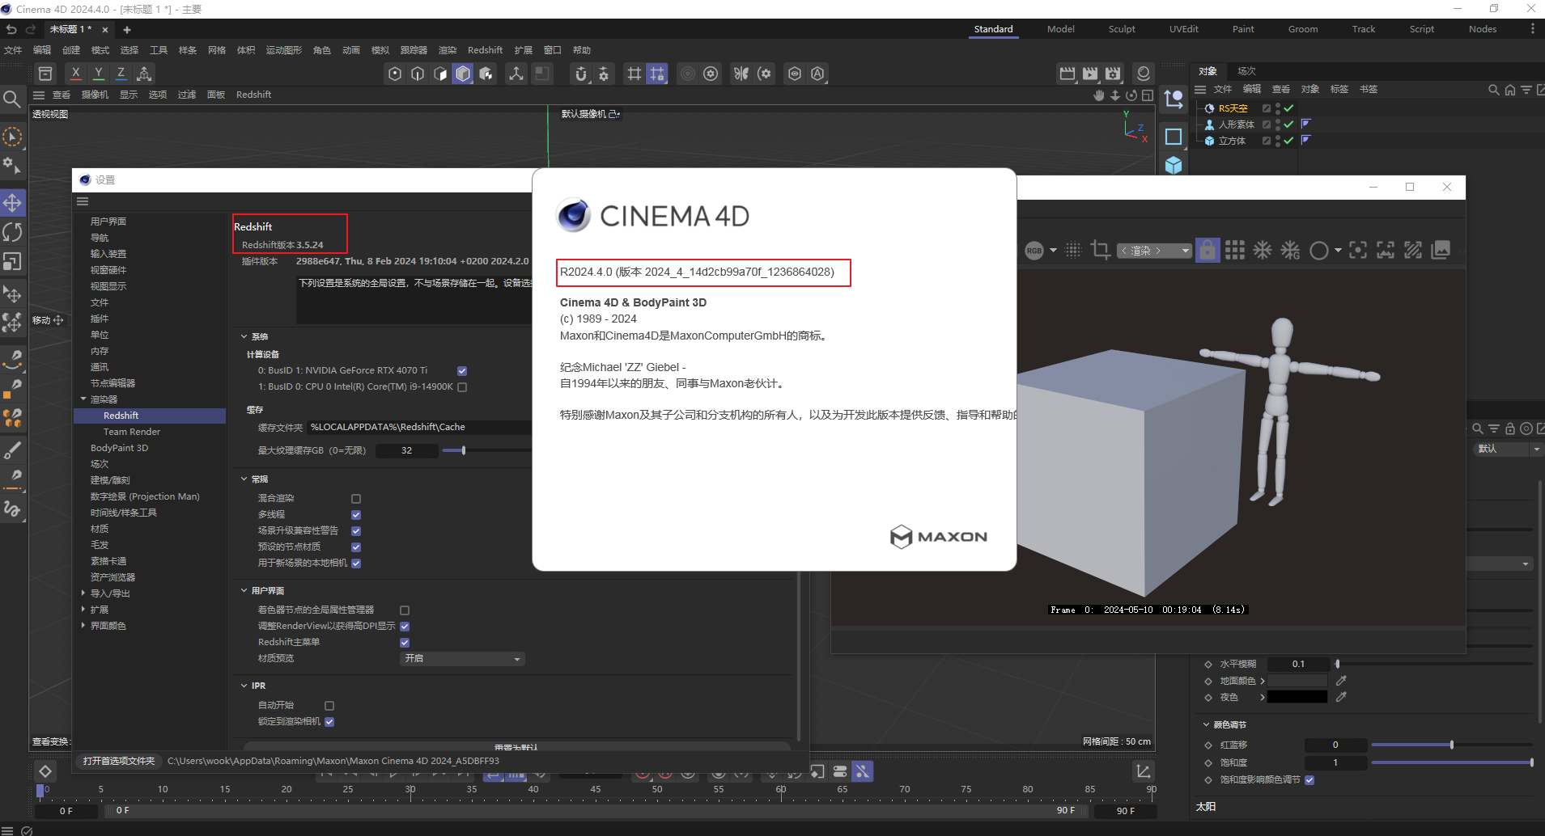Screen dimensions: 1545x836
Task: Click the search magnifier icon at top left
Action: tap(12, 99)
